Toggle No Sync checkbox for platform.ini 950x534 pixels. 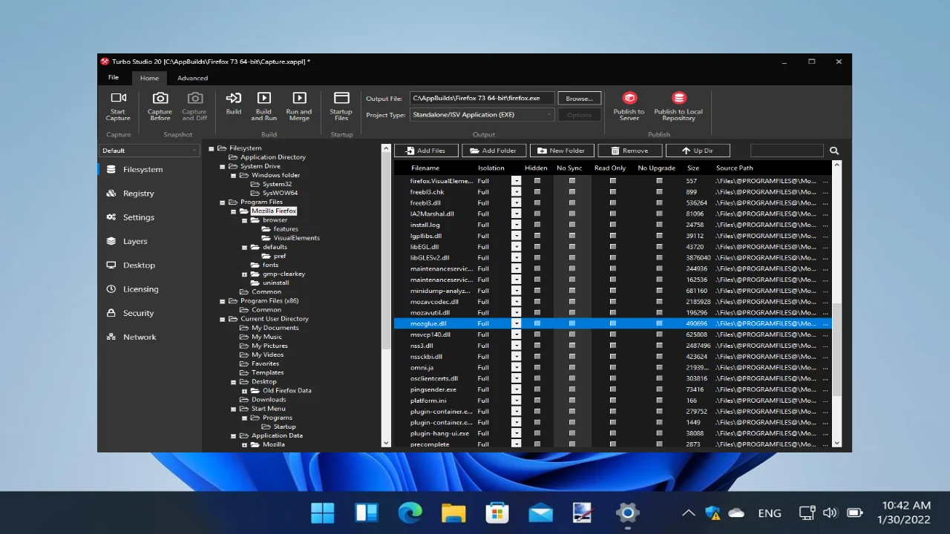[572, 400]
